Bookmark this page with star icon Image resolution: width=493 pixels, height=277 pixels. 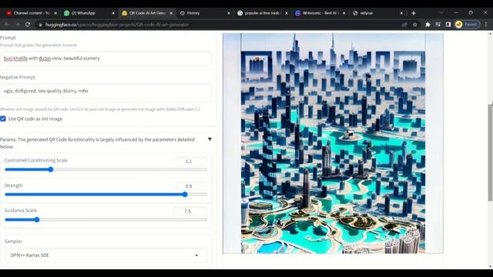(415, 25)
